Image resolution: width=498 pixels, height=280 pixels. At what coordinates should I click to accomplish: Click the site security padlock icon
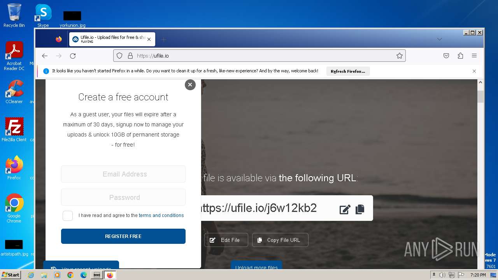(x=130, y=56)
